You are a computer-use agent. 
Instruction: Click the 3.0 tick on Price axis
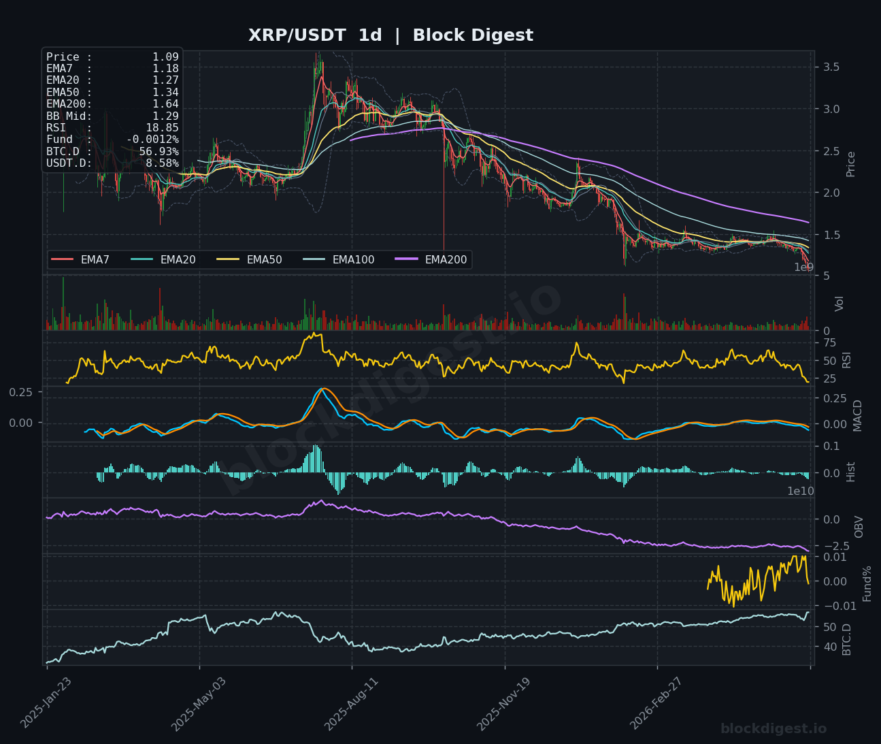[x=831, y=109]
